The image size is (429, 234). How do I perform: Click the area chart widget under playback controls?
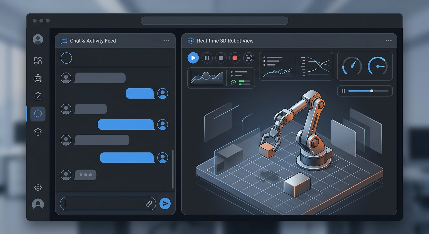pyautogui.click(x=207, y=78)
